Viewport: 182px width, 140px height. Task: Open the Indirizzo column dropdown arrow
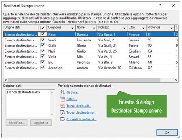point(124,28)
